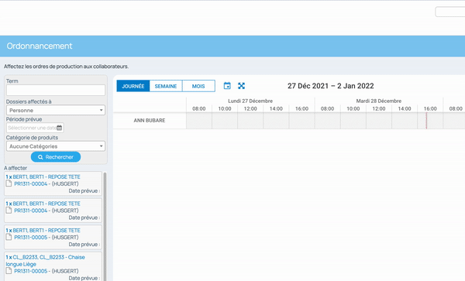Switch to SEMAINE view
This screenshot has width=465, height=281.
pos(166,86)
